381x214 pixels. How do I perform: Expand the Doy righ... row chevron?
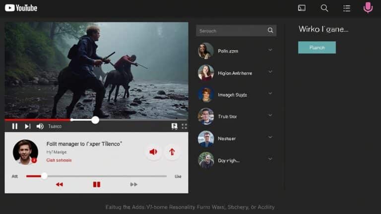(270, 159)
